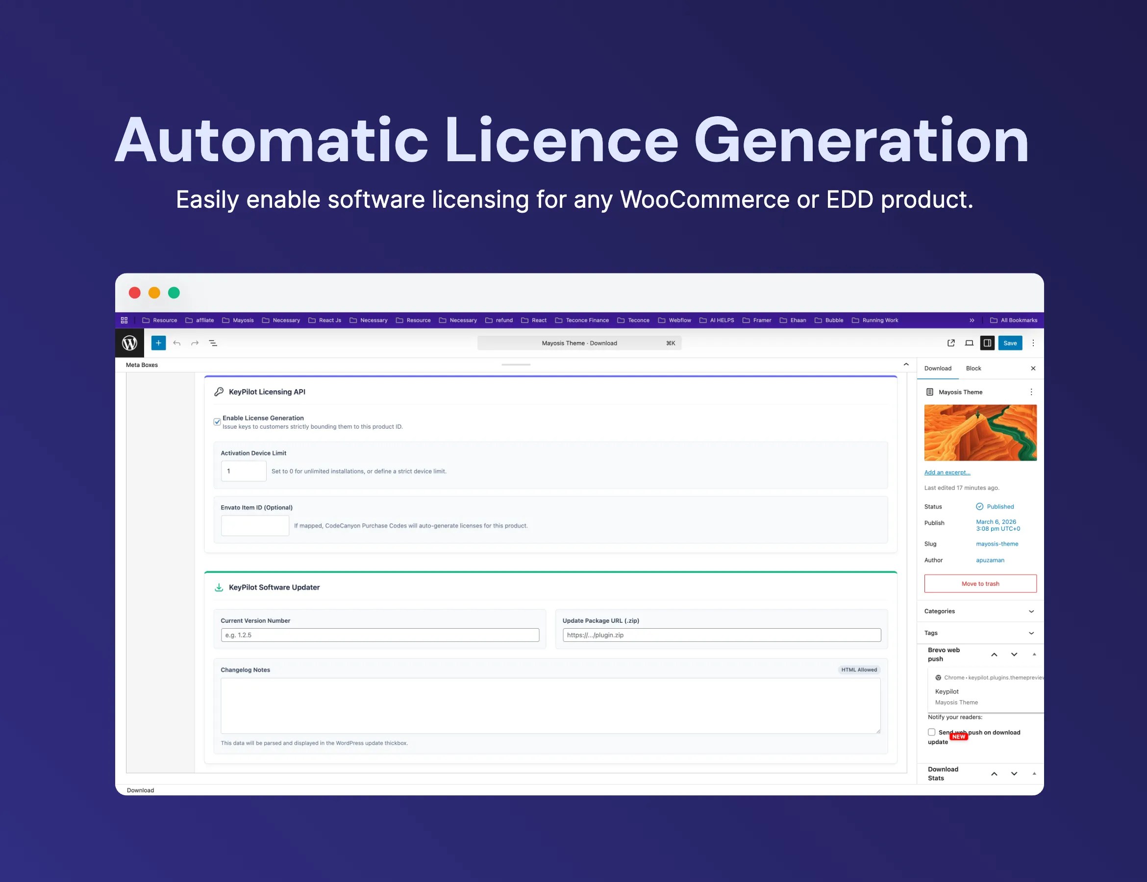
Task: Select the Download sidebar tab
Action: (937, 368)
